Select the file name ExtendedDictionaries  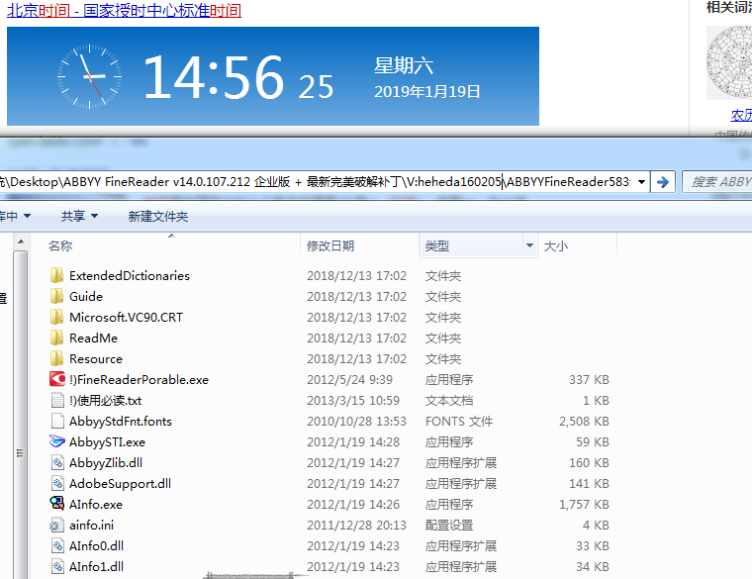click(130, 276)
